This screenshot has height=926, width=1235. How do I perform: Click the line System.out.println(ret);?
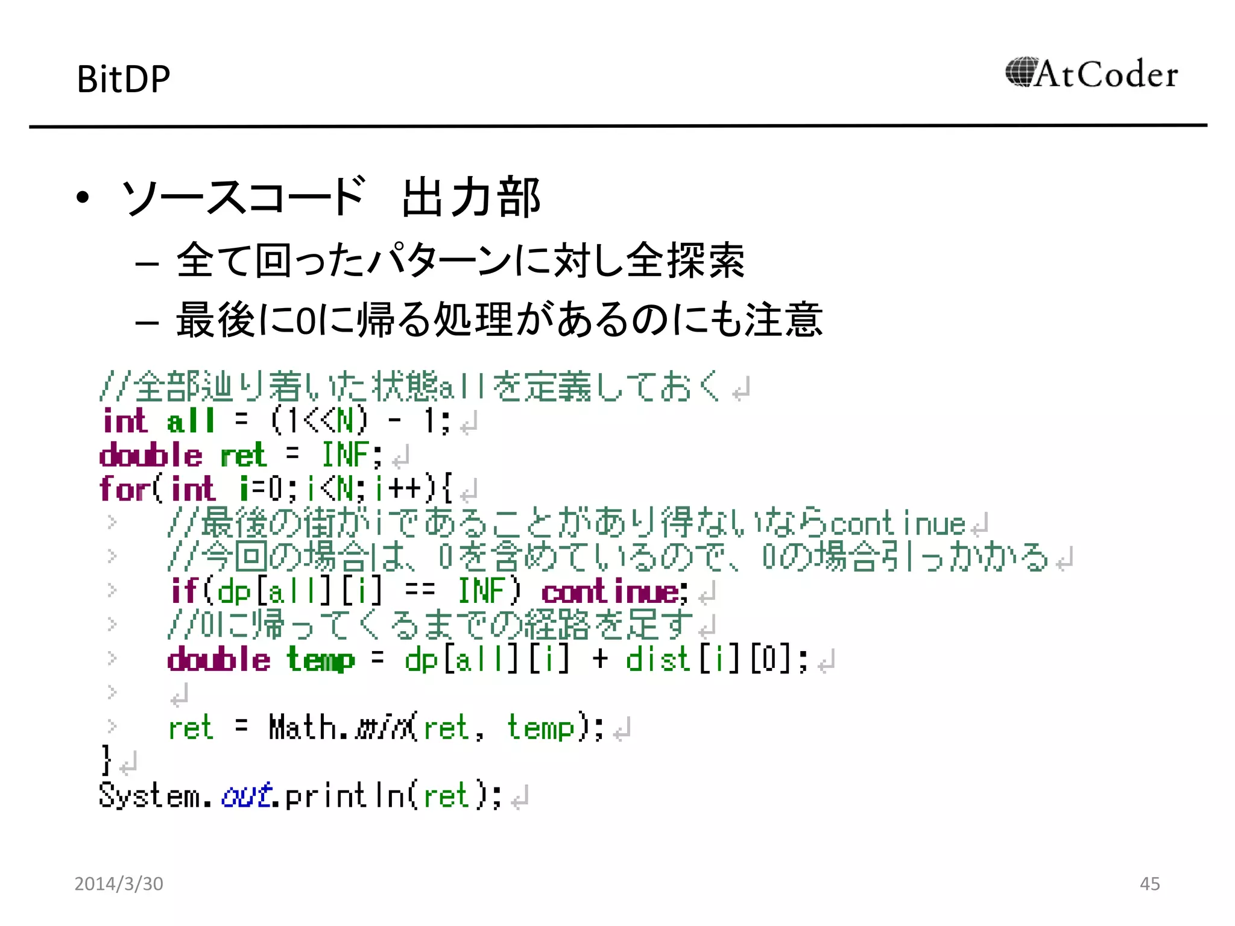[300, 795]
